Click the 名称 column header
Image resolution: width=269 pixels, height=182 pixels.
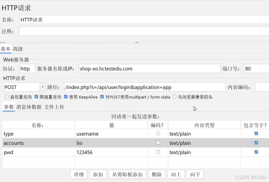39,125
